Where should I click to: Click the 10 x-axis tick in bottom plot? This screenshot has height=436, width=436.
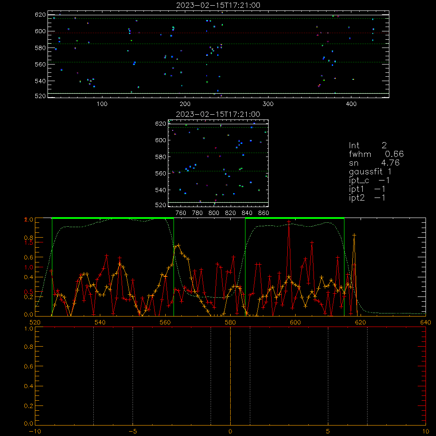click(x=426, y=432)
